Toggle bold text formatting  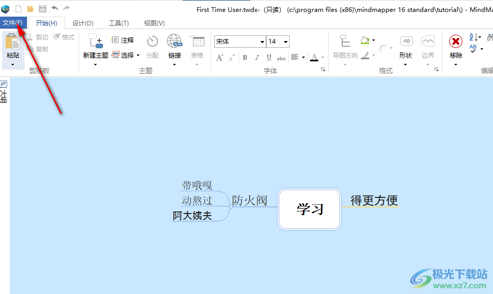[x=245, y=58]
